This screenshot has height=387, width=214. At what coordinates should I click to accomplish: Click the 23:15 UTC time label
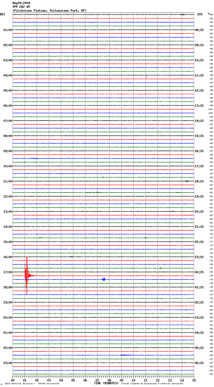pyautogui.click(x=199, y=257)
